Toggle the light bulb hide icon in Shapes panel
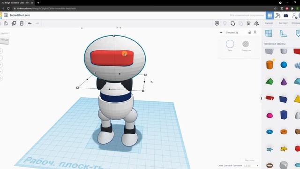 click(x=255, y=32)
